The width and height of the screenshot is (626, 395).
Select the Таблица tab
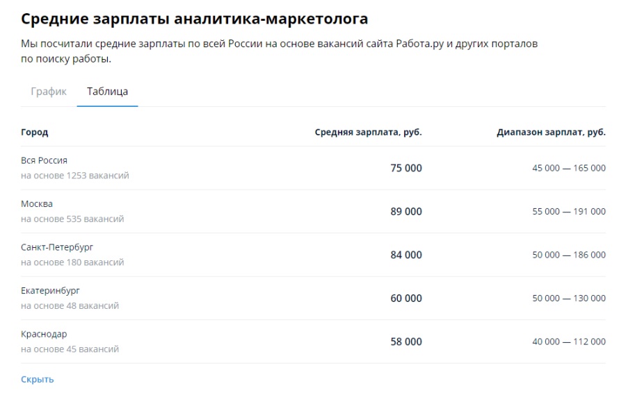click(107, 92)
